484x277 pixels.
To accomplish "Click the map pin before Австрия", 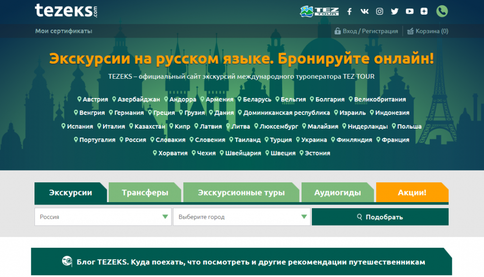I will [x=79, y=99].
